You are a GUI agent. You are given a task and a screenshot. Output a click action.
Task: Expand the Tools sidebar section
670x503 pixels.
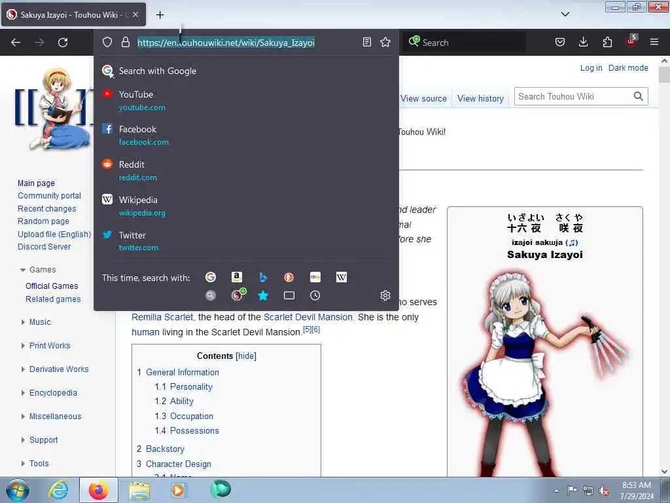[x=23, y=463]
